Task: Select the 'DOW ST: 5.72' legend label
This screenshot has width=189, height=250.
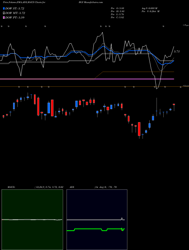Action: click(15, 8)
